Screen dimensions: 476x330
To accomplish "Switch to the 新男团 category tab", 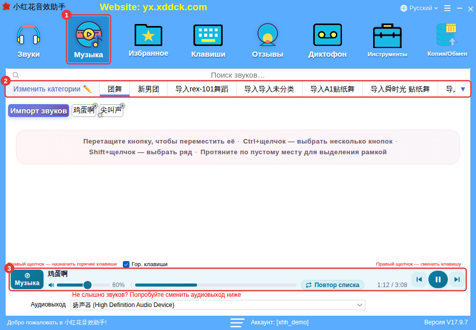I will [148, 89].
